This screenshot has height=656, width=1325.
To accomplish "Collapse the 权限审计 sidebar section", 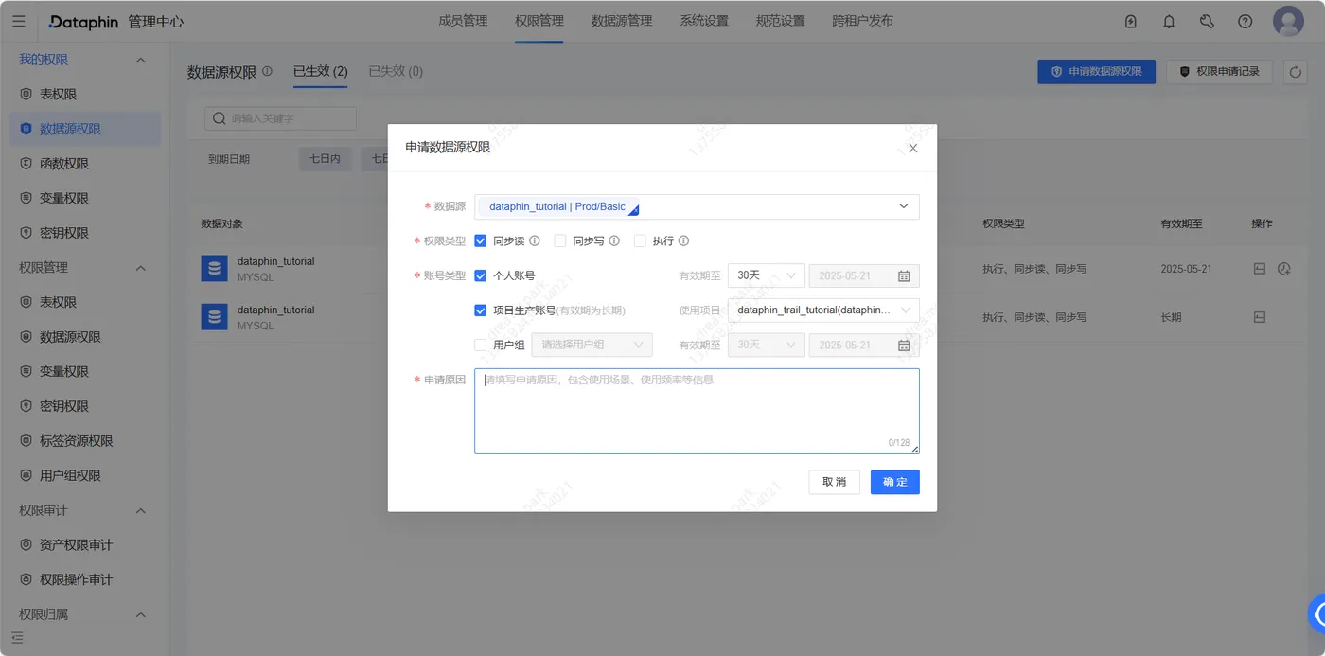I will coord(141,510).
